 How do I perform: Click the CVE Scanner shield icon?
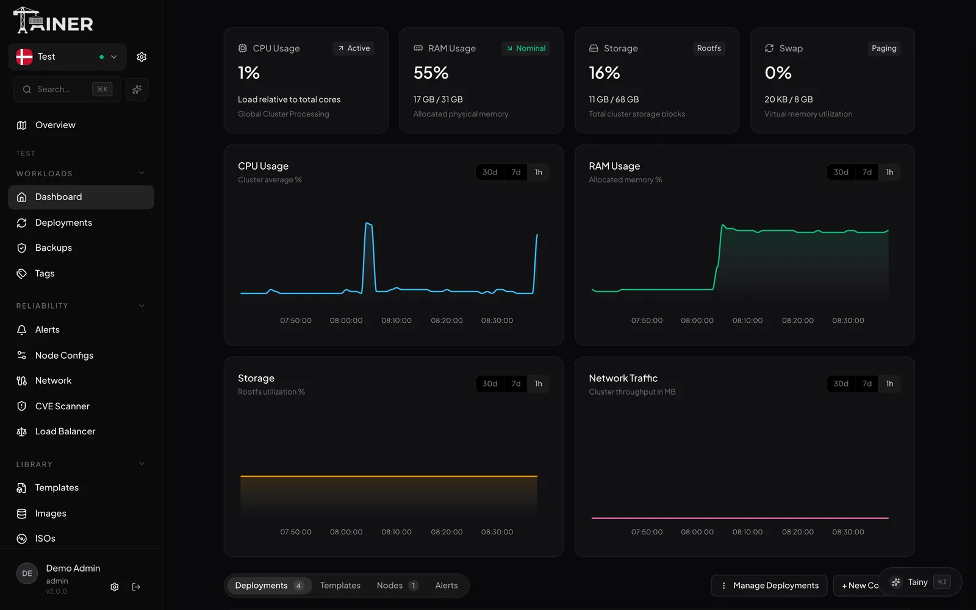[22, 406]
